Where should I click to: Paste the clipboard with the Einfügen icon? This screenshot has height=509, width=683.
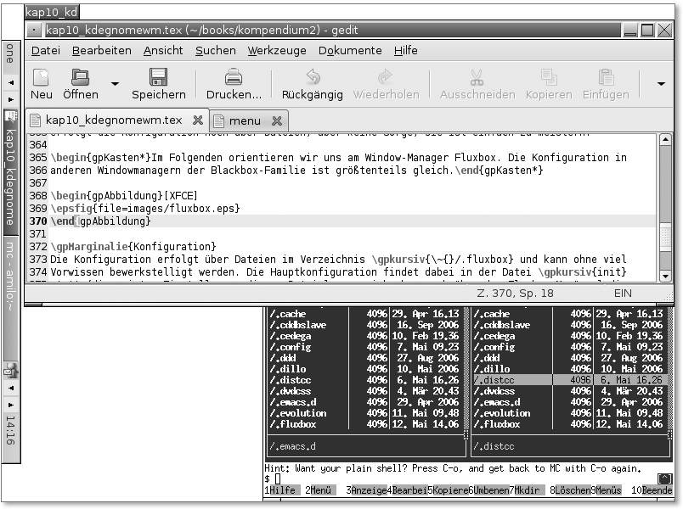[606, 79]
